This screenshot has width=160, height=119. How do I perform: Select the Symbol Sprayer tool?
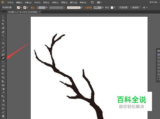[x=3, y=101]
